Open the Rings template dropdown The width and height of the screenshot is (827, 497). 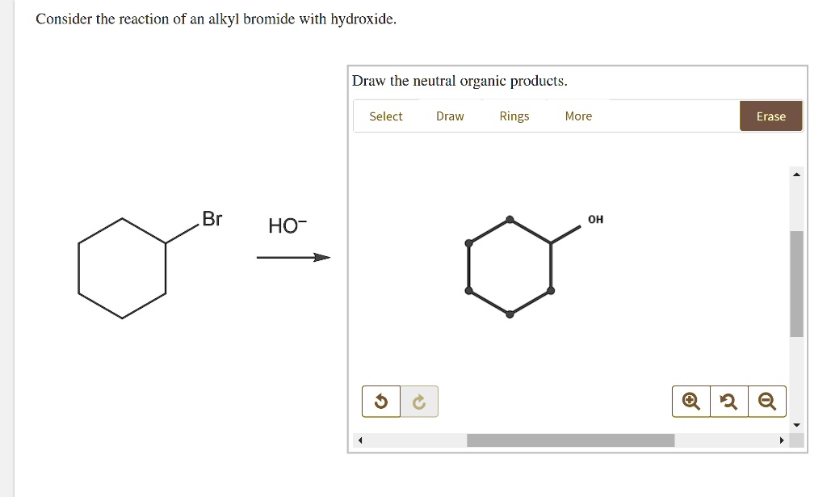pyautogui.click(x=514, y=116)
